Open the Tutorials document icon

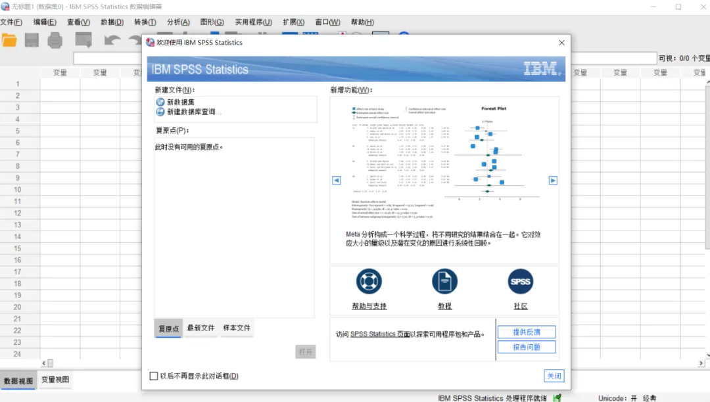(444, 281)
